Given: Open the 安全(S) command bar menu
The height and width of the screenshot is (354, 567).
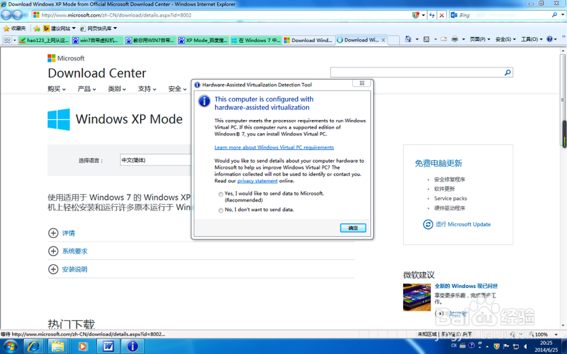Looking at the screenshot, I should coord(506,39).
